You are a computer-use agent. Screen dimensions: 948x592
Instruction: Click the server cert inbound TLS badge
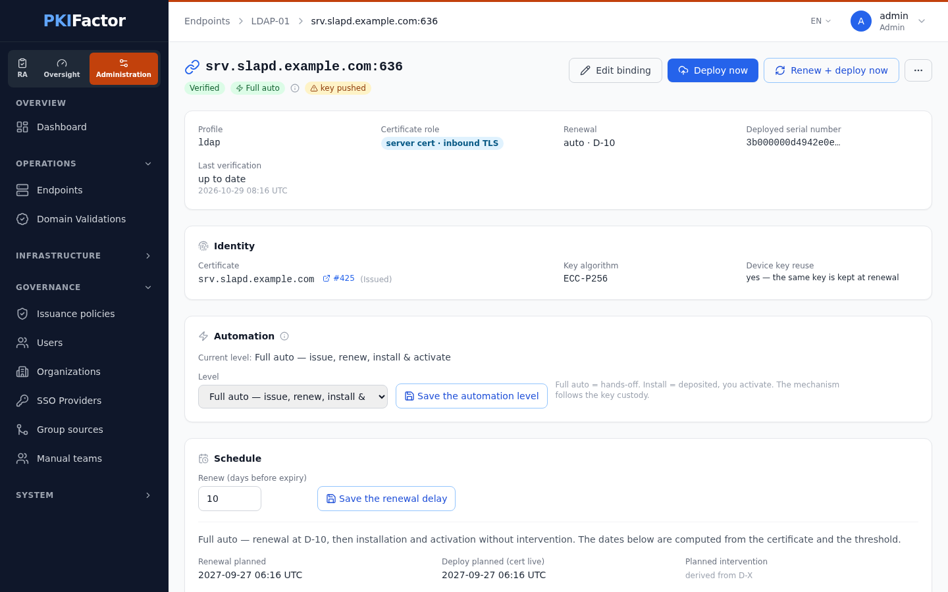442,143
